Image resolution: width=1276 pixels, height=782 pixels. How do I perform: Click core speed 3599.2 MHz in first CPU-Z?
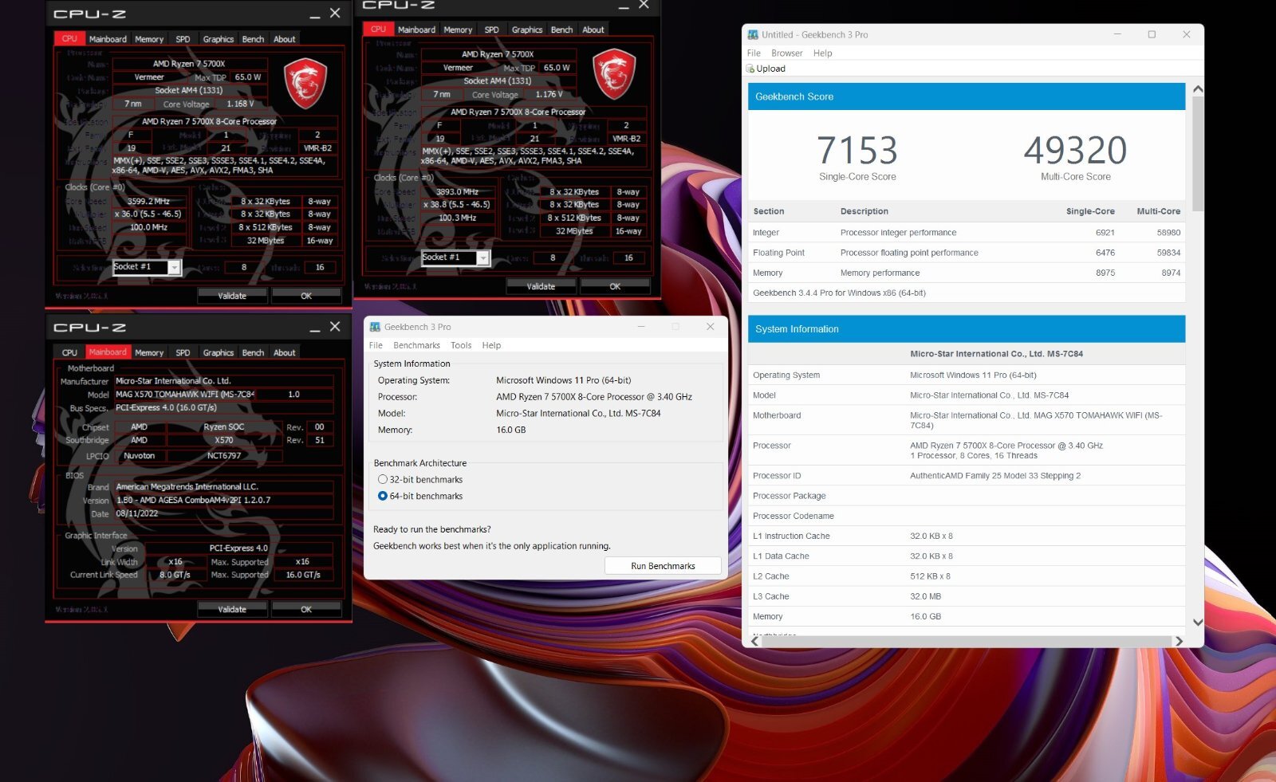[148, 202]
